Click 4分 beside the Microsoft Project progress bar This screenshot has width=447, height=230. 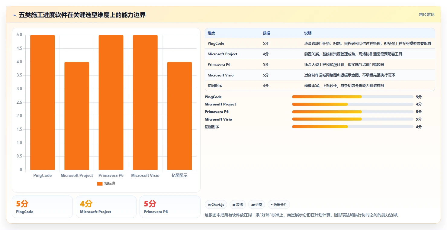pos(419,104)
